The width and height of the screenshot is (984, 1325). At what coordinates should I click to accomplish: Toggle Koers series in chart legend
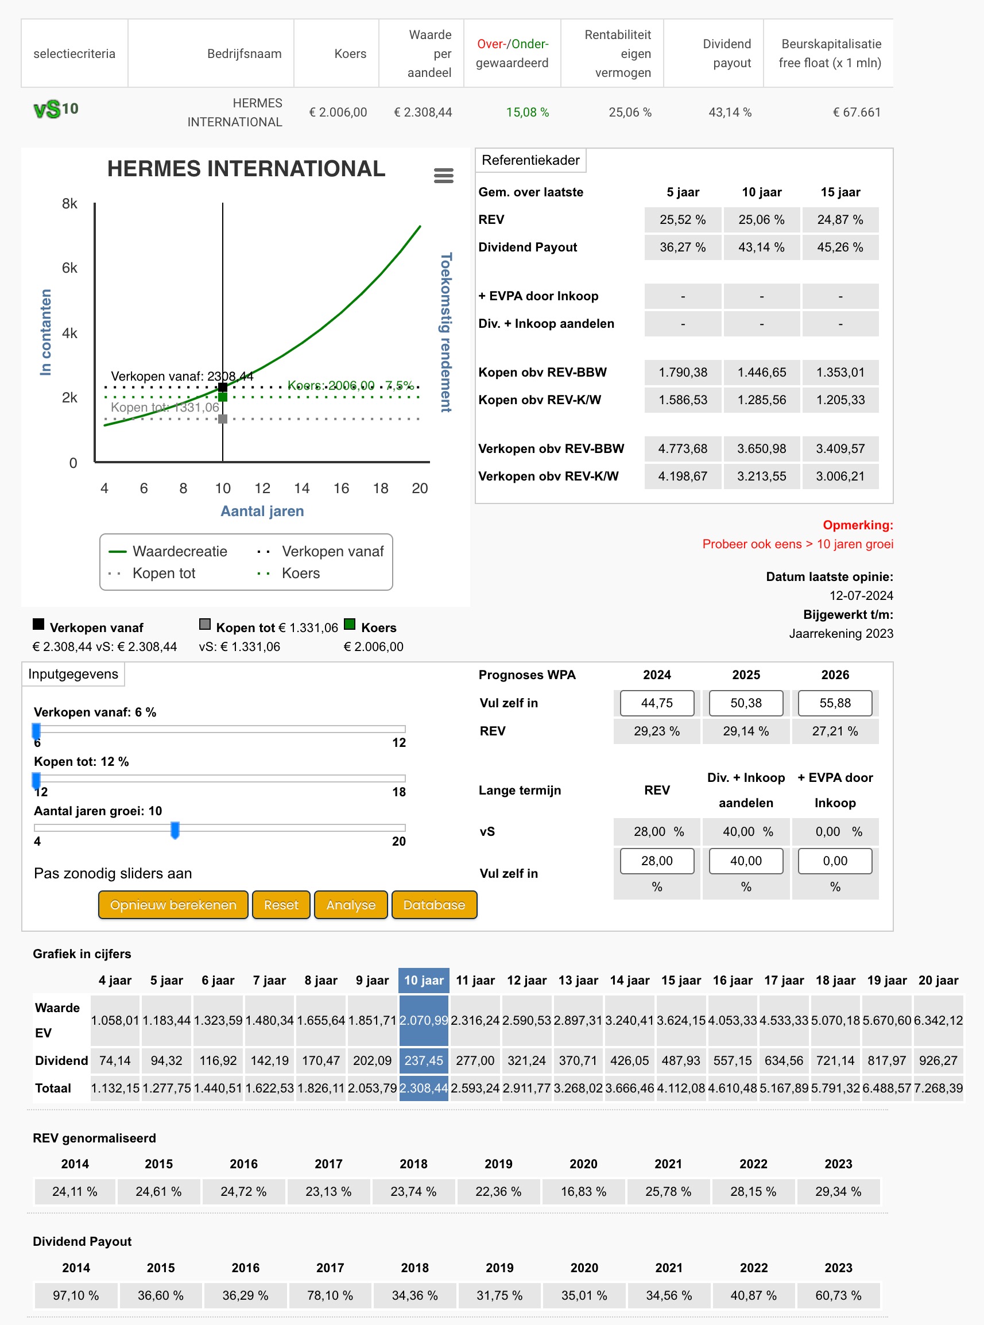[289, 573]
